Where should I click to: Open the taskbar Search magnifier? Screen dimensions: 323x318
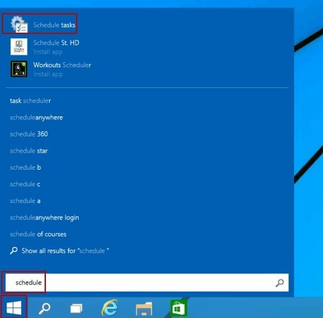(45, 308)
